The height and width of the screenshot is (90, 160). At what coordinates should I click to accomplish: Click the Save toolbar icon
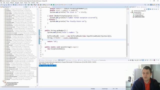point(4,5)
